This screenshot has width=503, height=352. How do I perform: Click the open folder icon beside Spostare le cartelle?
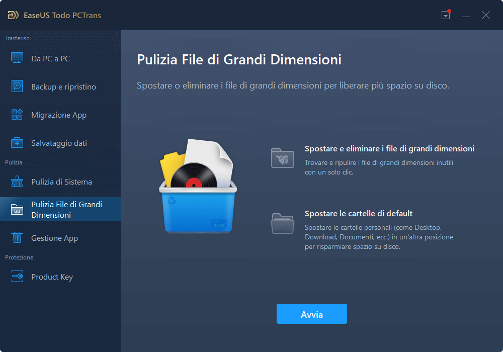pos(283,223)
